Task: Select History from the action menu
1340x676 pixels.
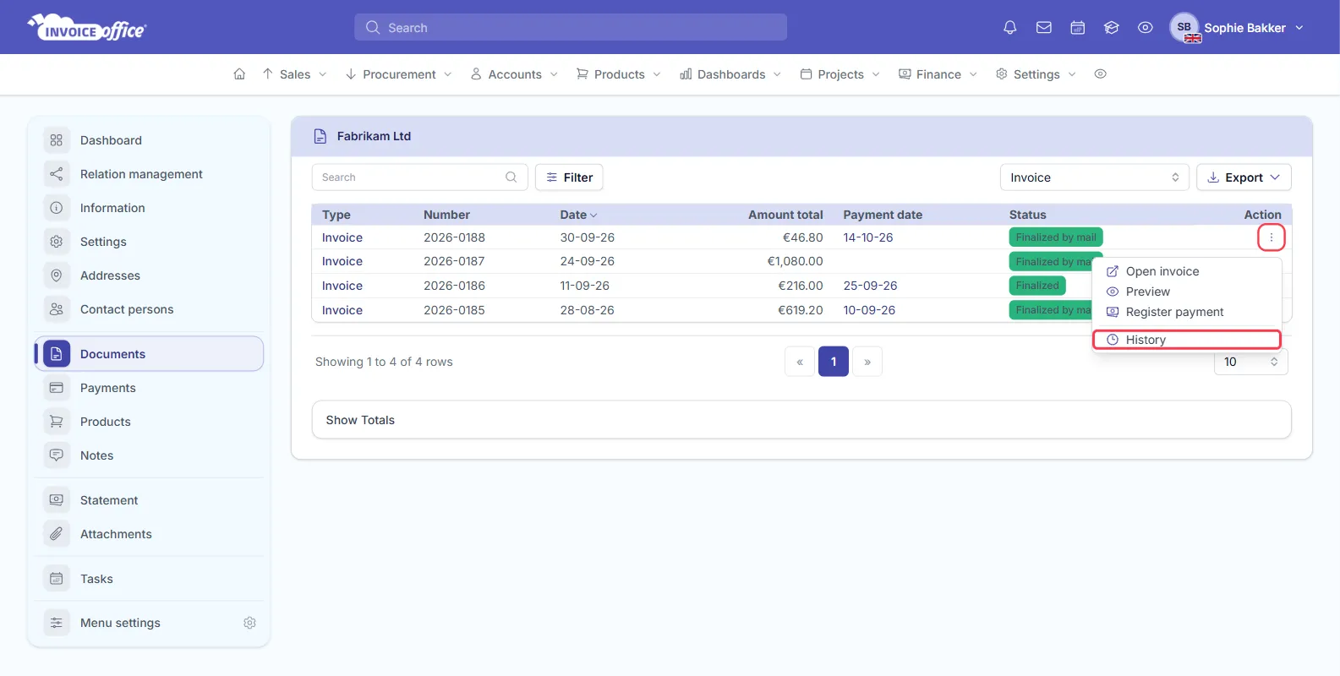Action: [x=1186, y=340]
